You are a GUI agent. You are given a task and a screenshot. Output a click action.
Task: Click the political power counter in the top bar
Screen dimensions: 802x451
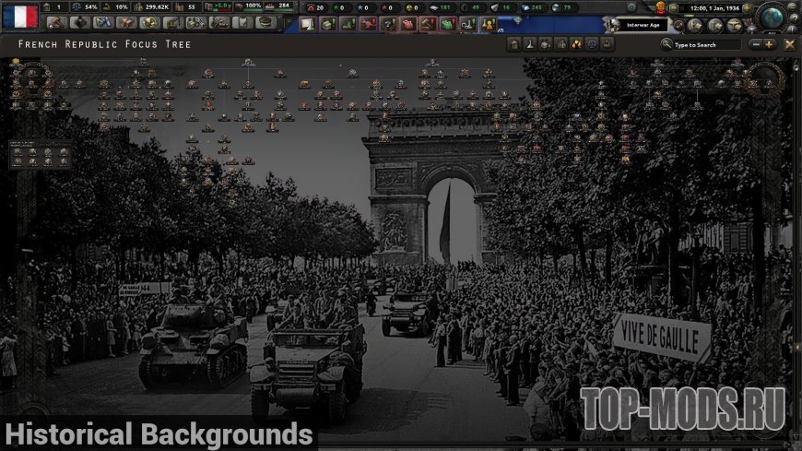coord(52,7)
